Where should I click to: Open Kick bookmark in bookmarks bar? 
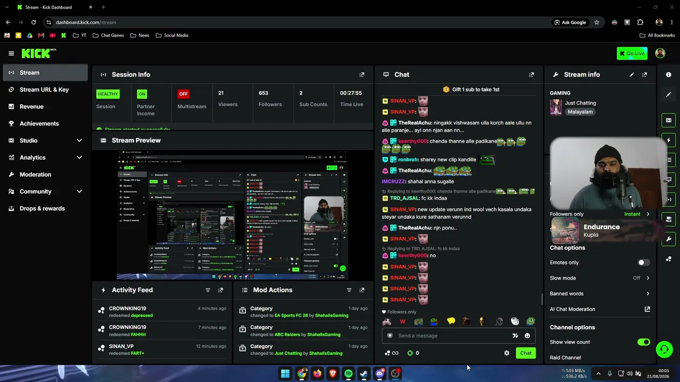click(x=64, y=36)
